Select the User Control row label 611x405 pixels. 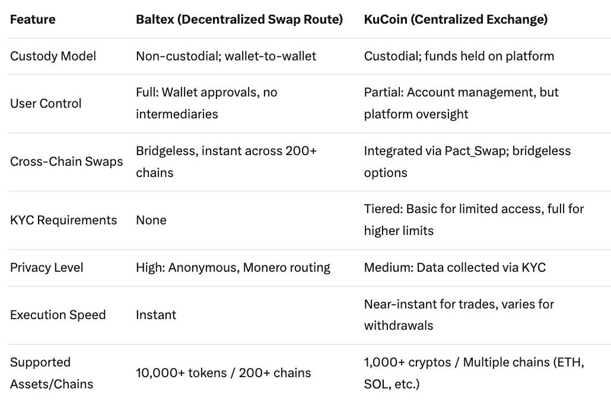pos(46,104)
